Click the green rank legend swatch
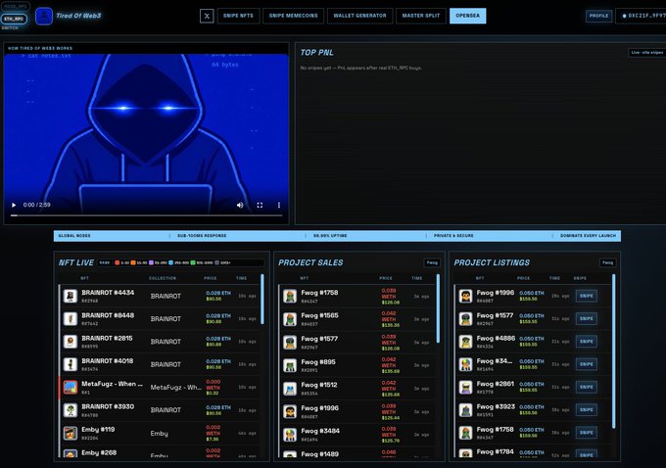Image resolution: width=666 pixels, height=468 pixels. (193, 262)
